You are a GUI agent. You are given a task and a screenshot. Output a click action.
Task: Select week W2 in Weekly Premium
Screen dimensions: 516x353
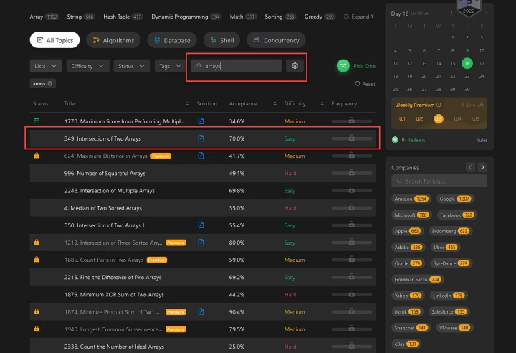(x=419, y=118)
